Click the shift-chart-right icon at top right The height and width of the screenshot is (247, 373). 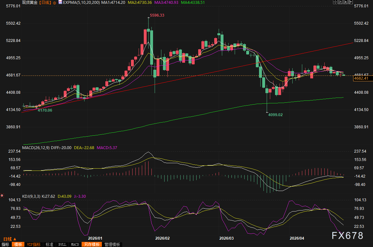coord(350,2)
